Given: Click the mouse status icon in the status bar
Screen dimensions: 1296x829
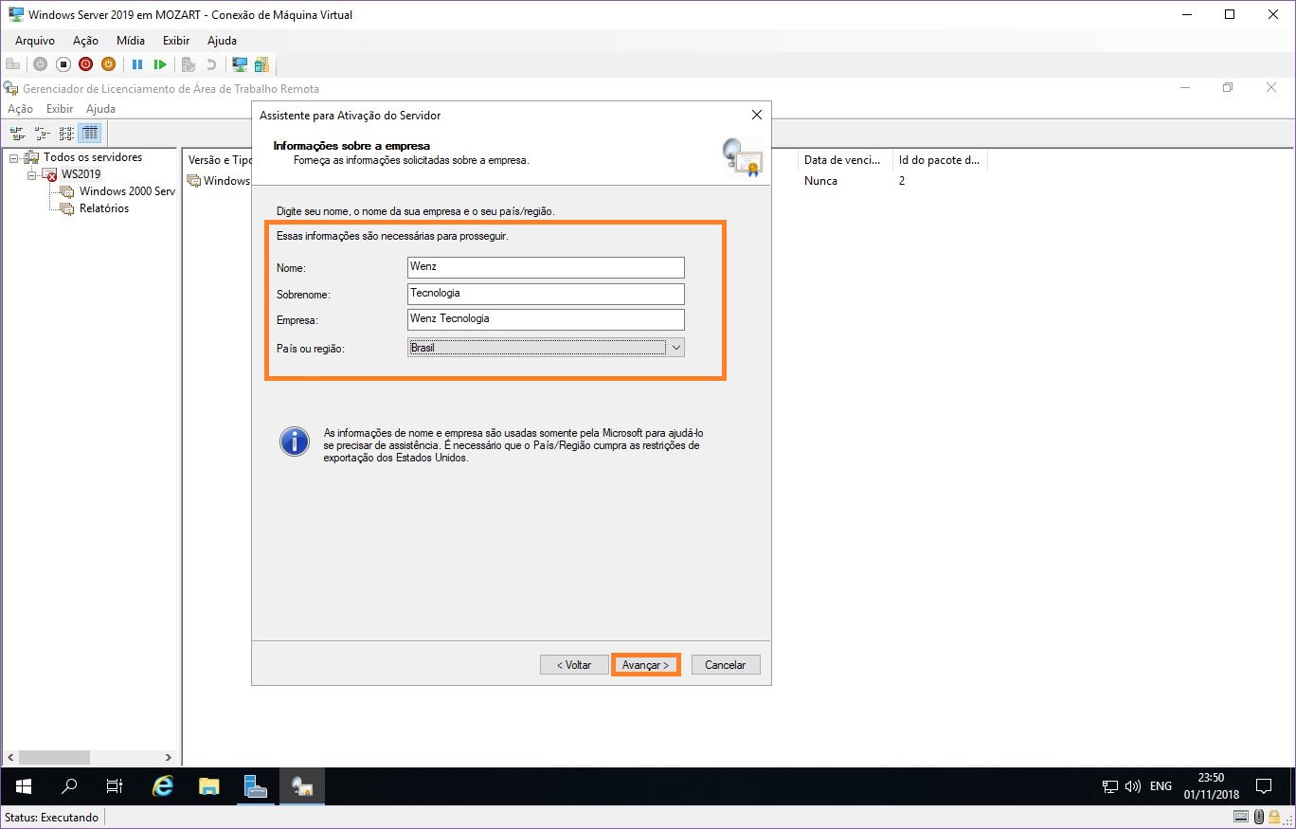Looking at the screenshot, I should click(1259, 817).
